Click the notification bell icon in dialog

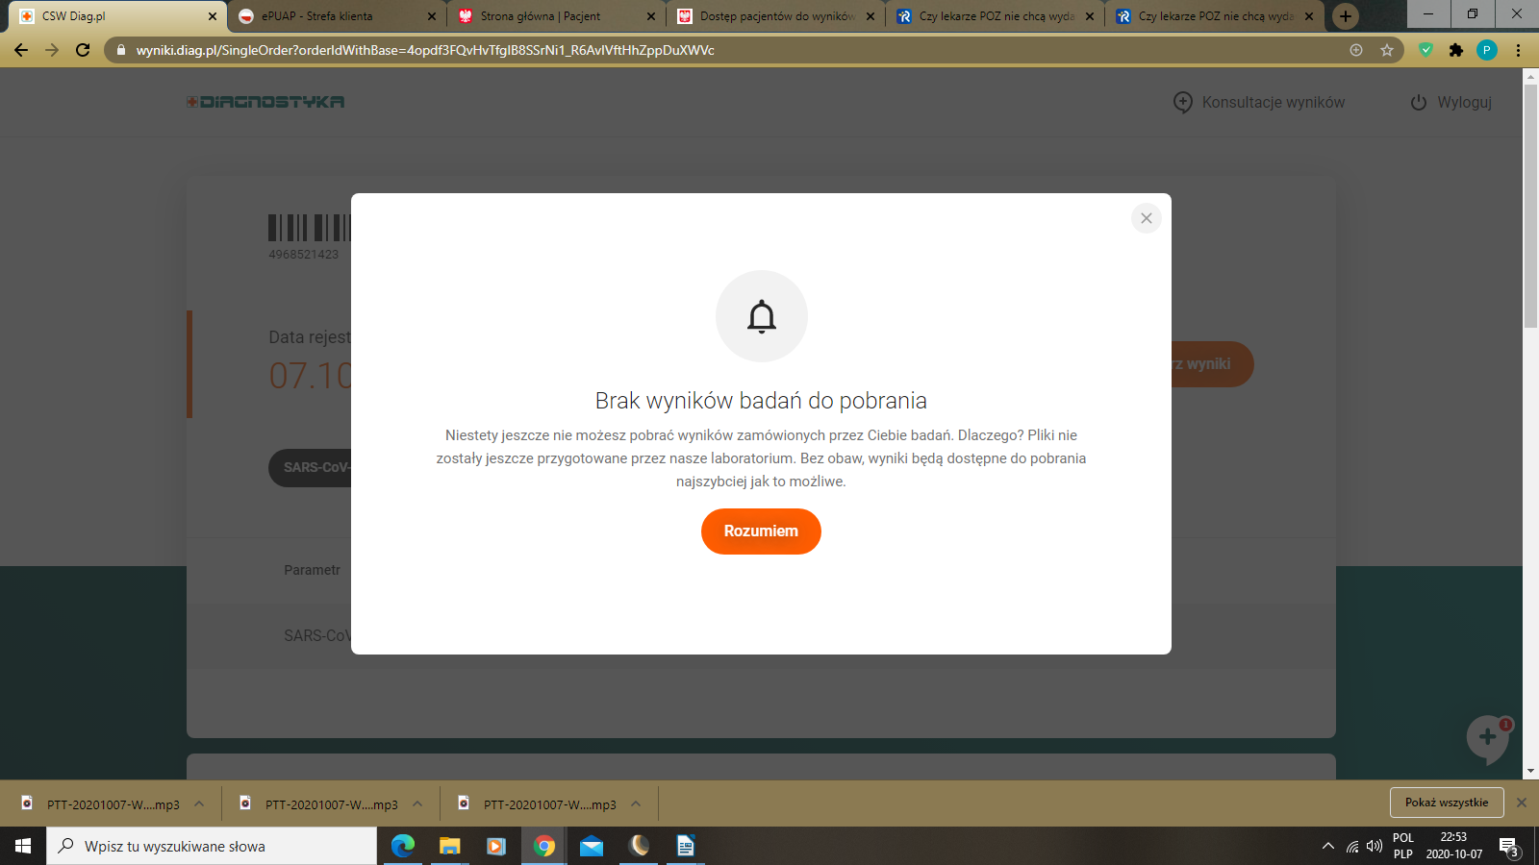click(762, 316)
